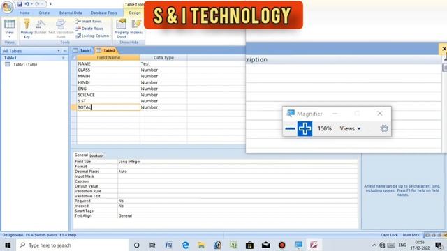447x251 pixels.
Task: Switch to the Table2 document tab
Action: [105, 50]
